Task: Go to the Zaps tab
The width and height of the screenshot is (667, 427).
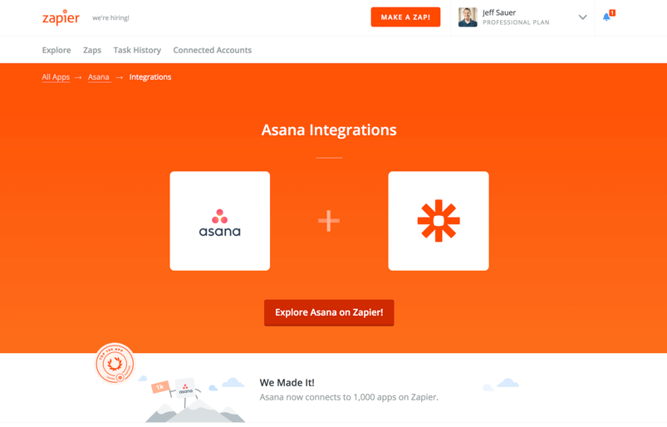Action: pyautogui.click(x=92, y=50)
